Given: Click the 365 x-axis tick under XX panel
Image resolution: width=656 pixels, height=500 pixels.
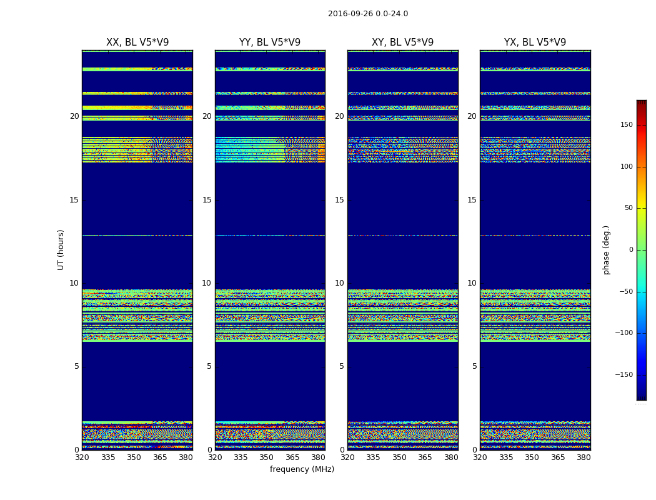Looking at the screenshot, I should click(160, 457).
